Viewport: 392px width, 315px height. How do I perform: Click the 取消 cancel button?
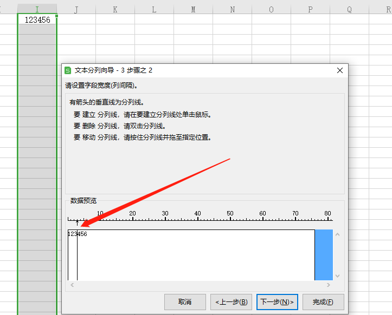[185, 302]
